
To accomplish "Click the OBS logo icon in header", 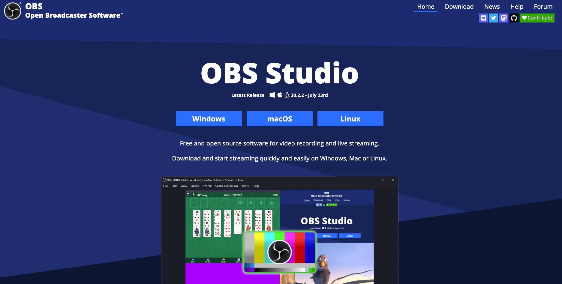I will coord(13,11).
